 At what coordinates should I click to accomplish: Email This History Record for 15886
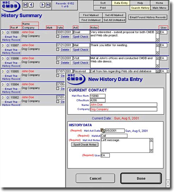(11, 64)
